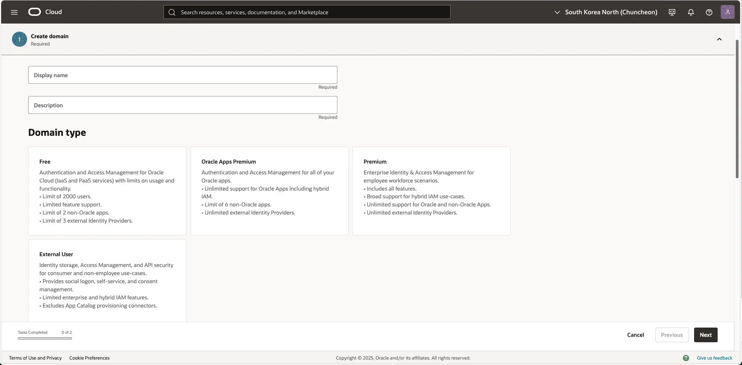The width and height of the screenshot is (742, 365).
Task: Click into the Description field
Action: click(x=183, y=105)
